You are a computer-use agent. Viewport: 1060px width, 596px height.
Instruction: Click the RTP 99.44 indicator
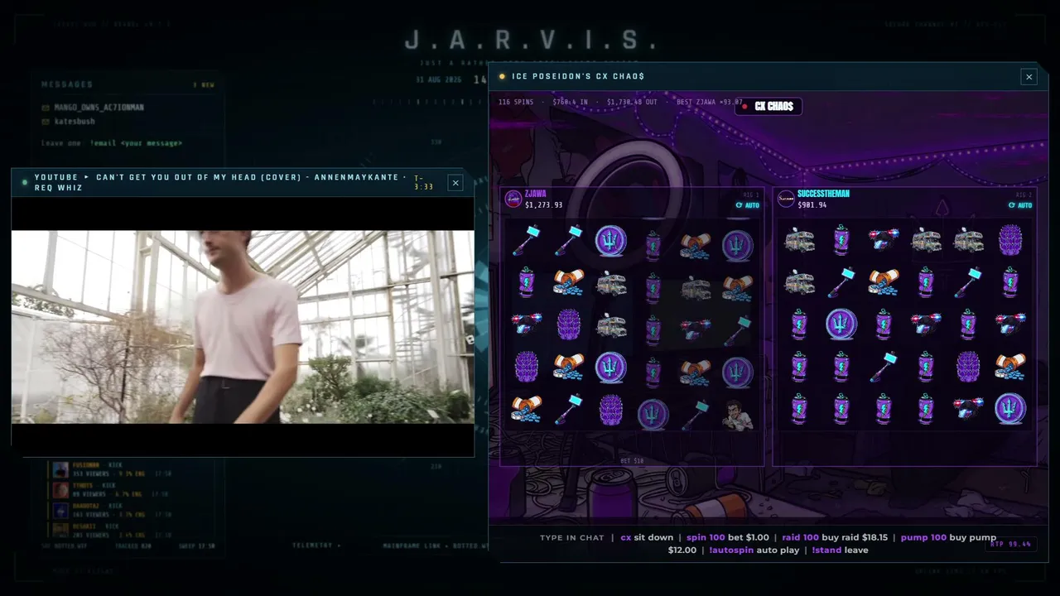coord(1010,544)
